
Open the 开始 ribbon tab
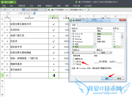pyautogui.click(x=4, y=6)
